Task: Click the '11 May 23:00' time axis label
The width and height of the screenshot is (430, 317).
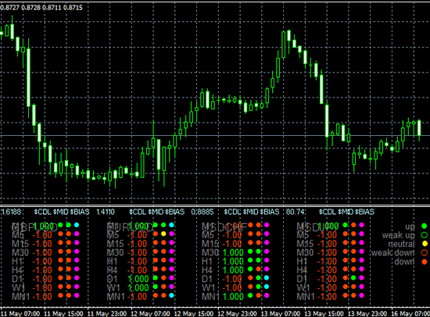Action: (107, 313)
